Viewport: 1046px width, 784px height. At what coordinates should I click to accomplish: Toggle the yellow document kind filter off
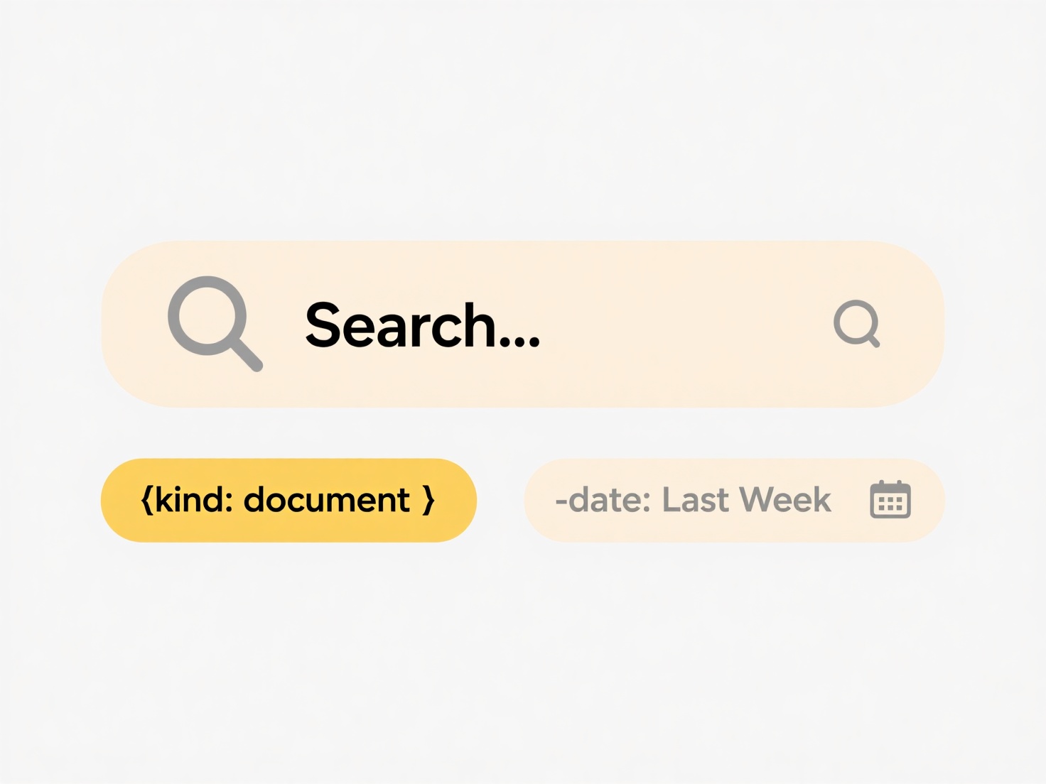point(289,500)
